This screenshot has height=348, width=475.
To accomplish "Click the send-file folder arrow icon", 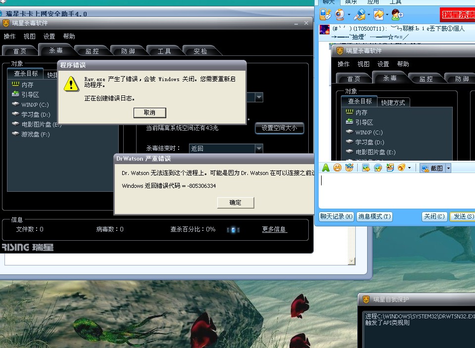I will (x=379, y=14).
